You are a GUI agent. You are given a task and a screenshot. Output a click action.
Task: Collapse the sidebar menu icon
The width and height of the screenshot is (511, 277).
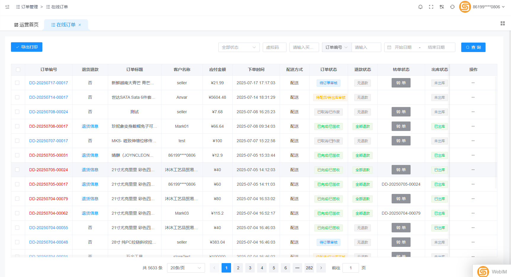pyautogui.click(x=7, y=7)
